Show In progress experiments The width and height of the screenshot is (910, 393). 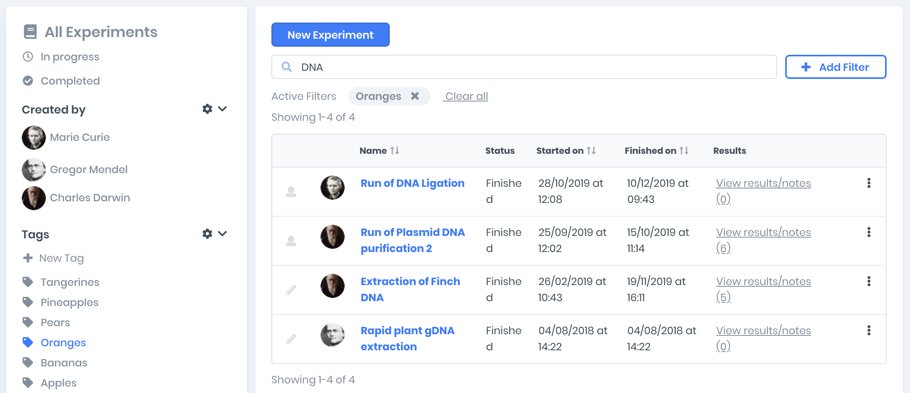click(69, 57)
